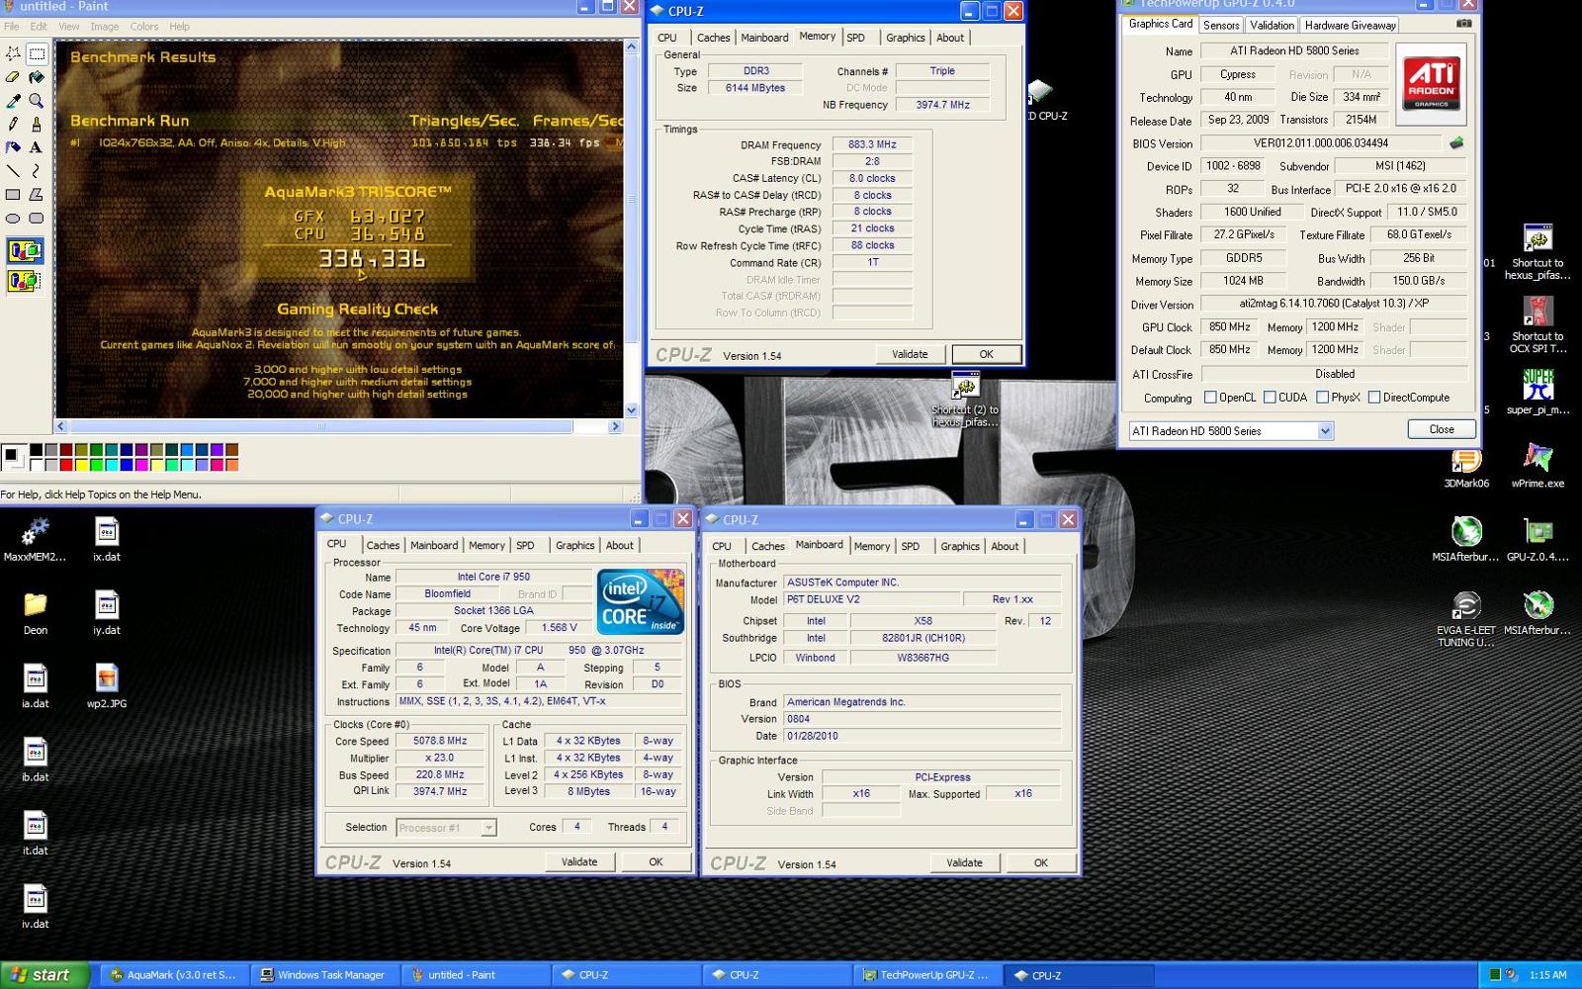Click the GPU-Z screenshot camera icon

1464,24
